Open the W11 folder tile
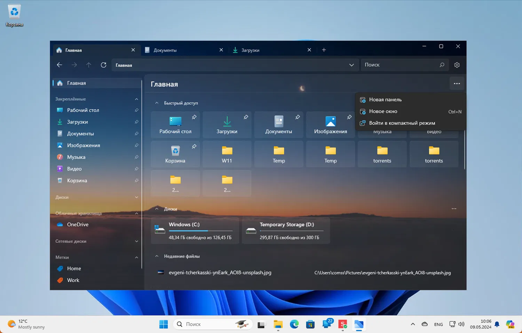This screenshot has height=333, width=522. pos(227,154)
